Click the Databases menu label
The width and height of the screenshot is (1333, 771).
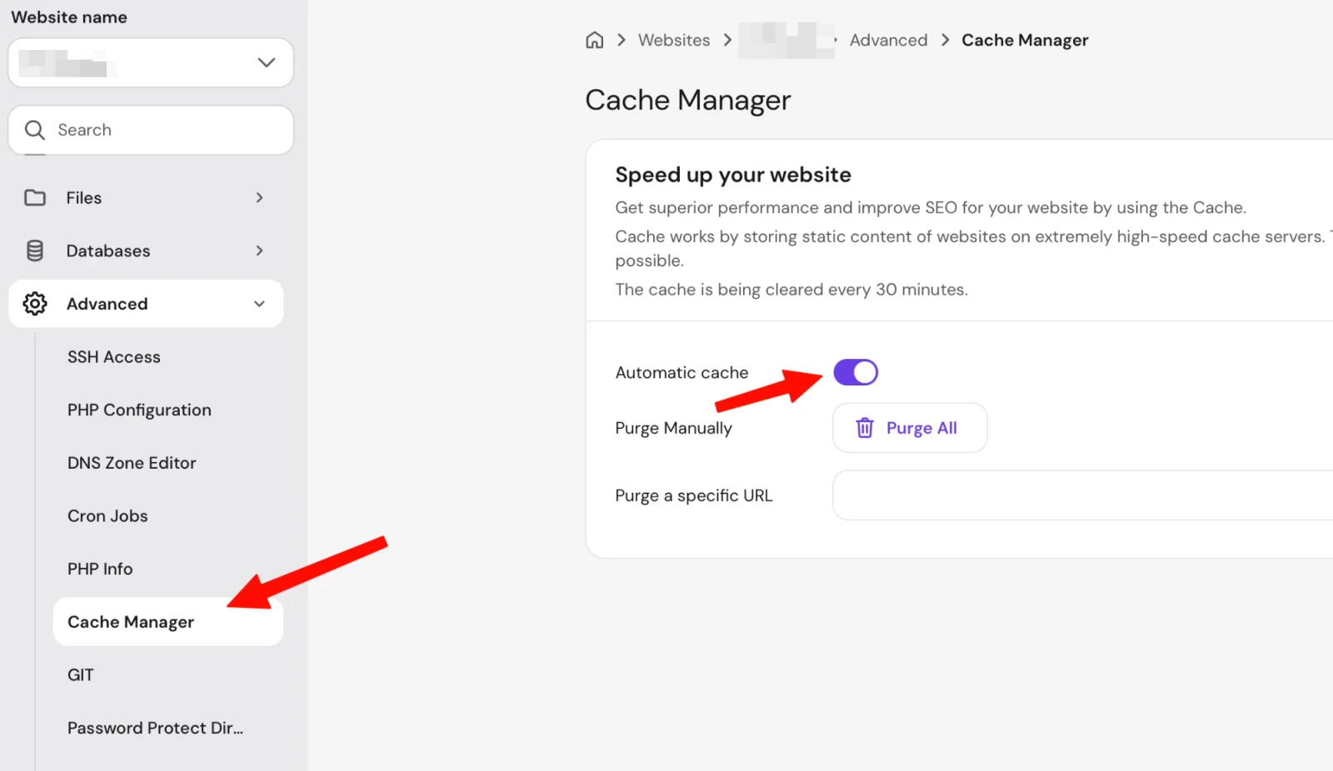108,251
